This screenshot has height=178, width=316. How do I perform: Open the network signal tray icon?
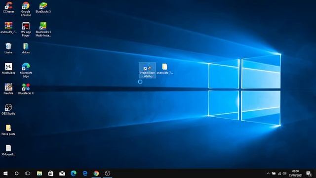point(279,174)
